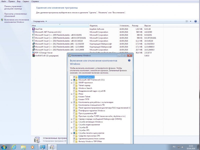Screen dimensions: 200x150
Task: Click the WinRAR 5.40 program icon
Action: pyautogui.click(x=33, y=55)
